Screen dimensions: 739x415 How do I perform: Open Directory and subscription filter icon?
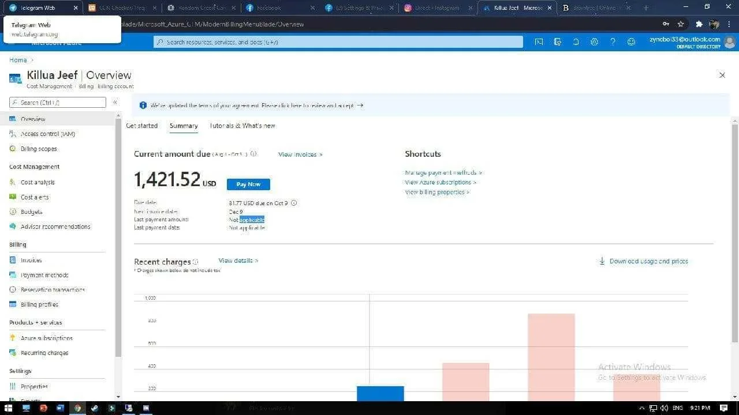[557, 42]
